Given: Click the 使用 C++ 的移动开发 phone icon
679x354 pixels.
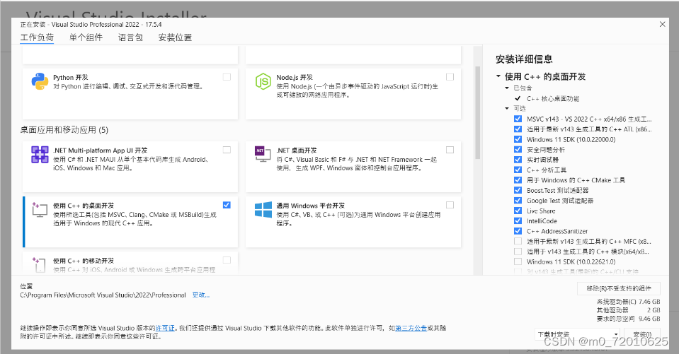Looking at the screenshot, I should (x=39, y=264).
